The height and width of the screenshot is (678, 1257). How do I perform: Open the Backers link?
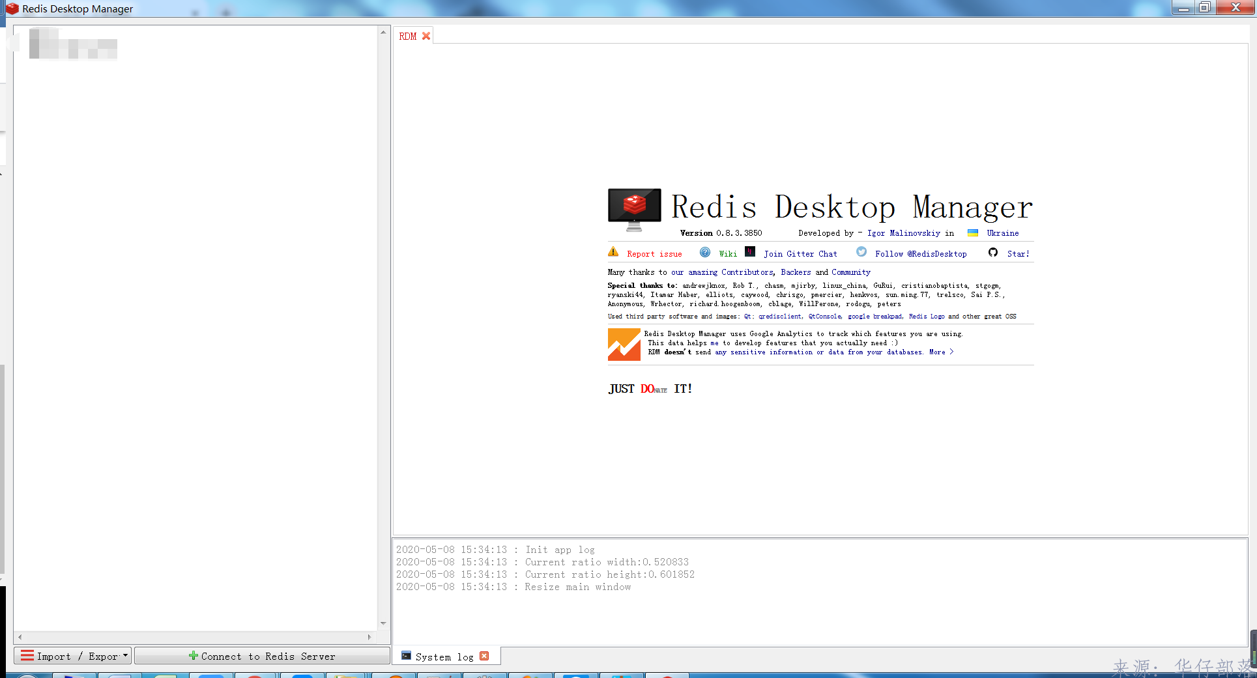[796, 272]
